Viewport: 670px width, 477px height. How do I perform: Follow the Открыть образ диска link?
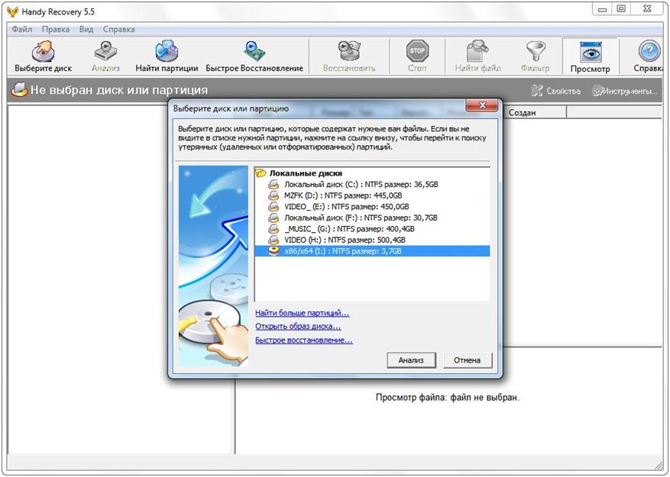298,326
